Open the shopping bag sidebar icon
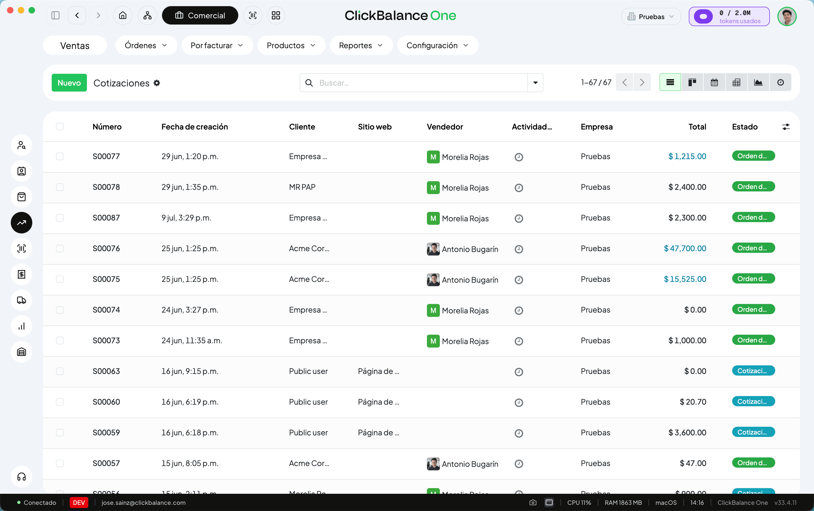Viewport: 814px width, 511px height. coord(22,197)
